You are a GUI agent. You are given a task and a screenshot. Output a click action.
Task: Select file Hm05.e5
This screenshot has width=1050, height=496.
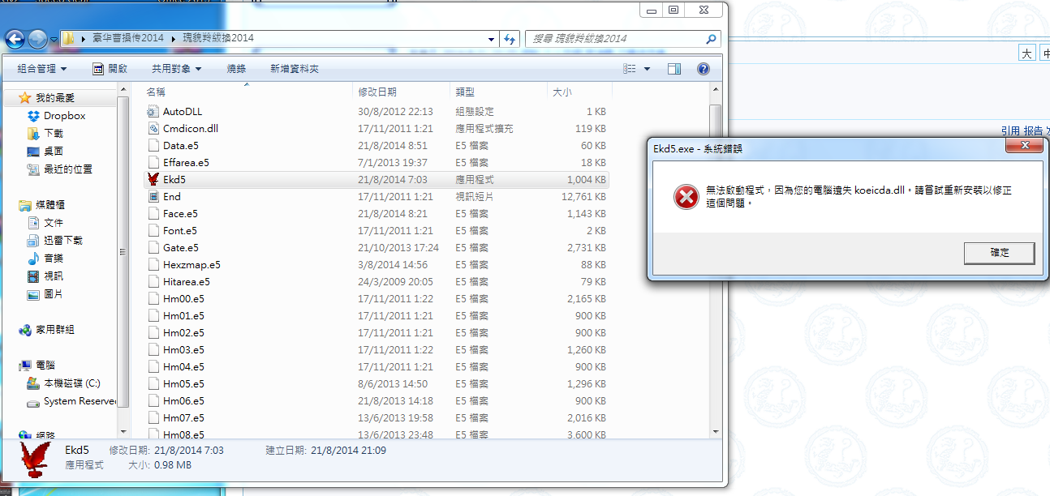point(183,383)
